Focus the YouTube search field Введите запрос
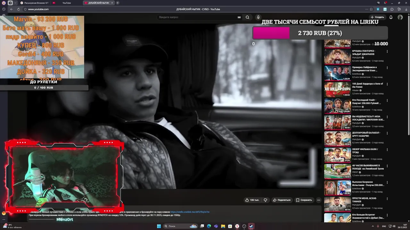This screenshot has height=230, width=410. (x=197, y=17)
